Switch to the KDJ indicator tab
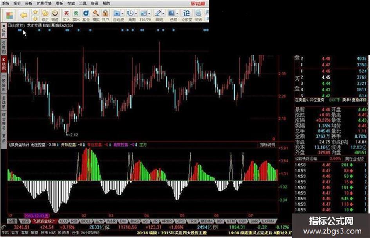Screen dimensions: 370x238 63,221
